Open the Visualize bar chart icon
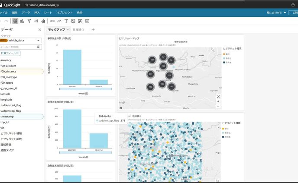298x183 pixels. 22,21
